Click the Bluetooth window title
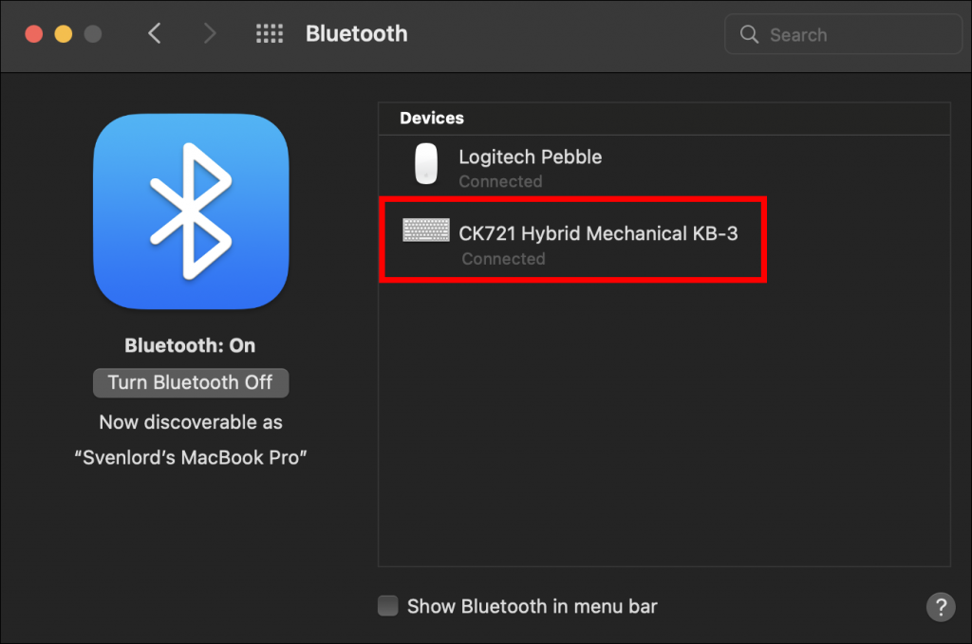Image resolution: width=972 pixels, height=644 pixels. click(x=356, y=33)
